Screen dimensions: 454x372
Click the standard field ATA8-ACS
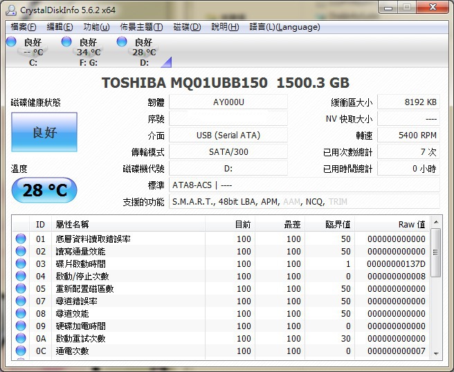point(305,185)
